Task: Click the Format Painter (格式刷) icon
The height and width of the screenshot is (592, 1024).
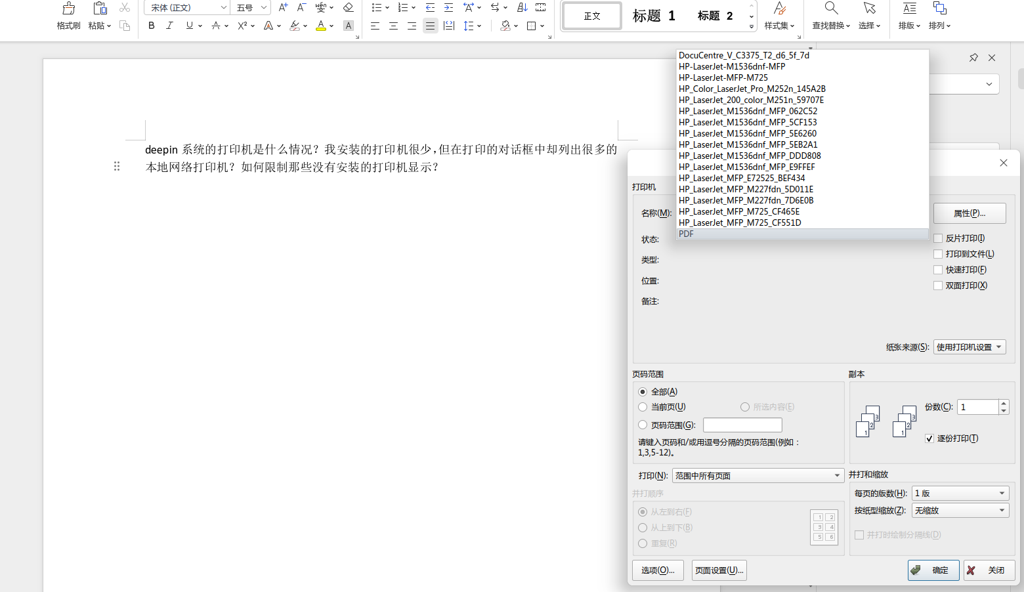Action: (x=68, y=9)
